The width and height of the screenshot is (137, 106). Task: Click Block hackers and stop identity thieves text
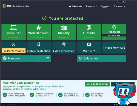72,95
